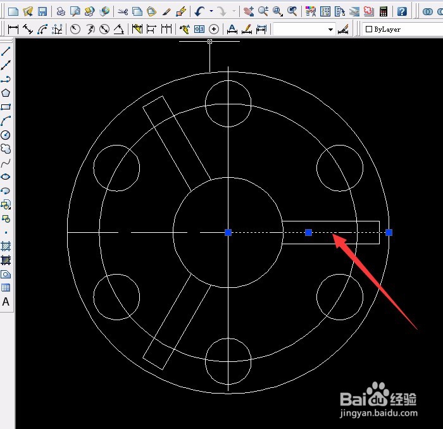The image size is (443, 429).
Task: Open DesignCenter
Action: click(325, 11)
